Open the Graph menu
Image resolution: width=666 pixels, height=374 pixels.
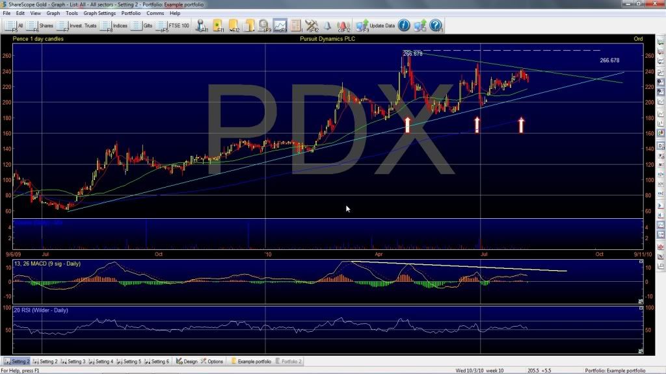(53, 13)
